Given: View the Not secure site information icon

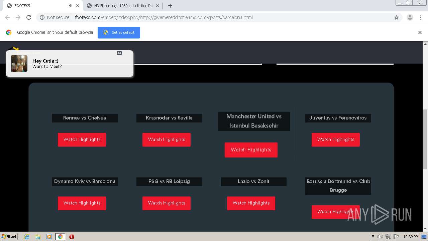Looking at the screenshot, I should pyautogui.click(x=42, y=17).
